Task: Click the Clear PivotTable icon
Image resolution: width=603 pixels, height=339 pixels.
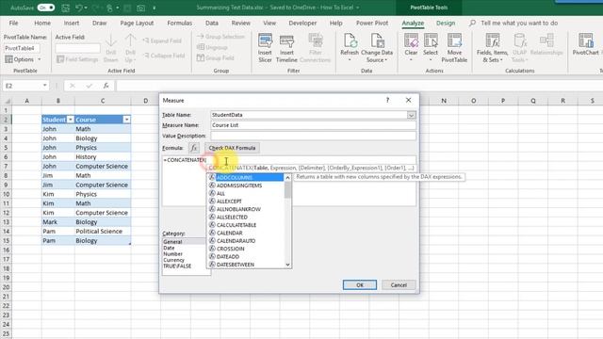Action: (x=411, y=40)
